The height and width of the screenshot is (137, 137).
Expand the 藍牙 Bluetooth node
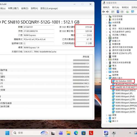(107, 118)
